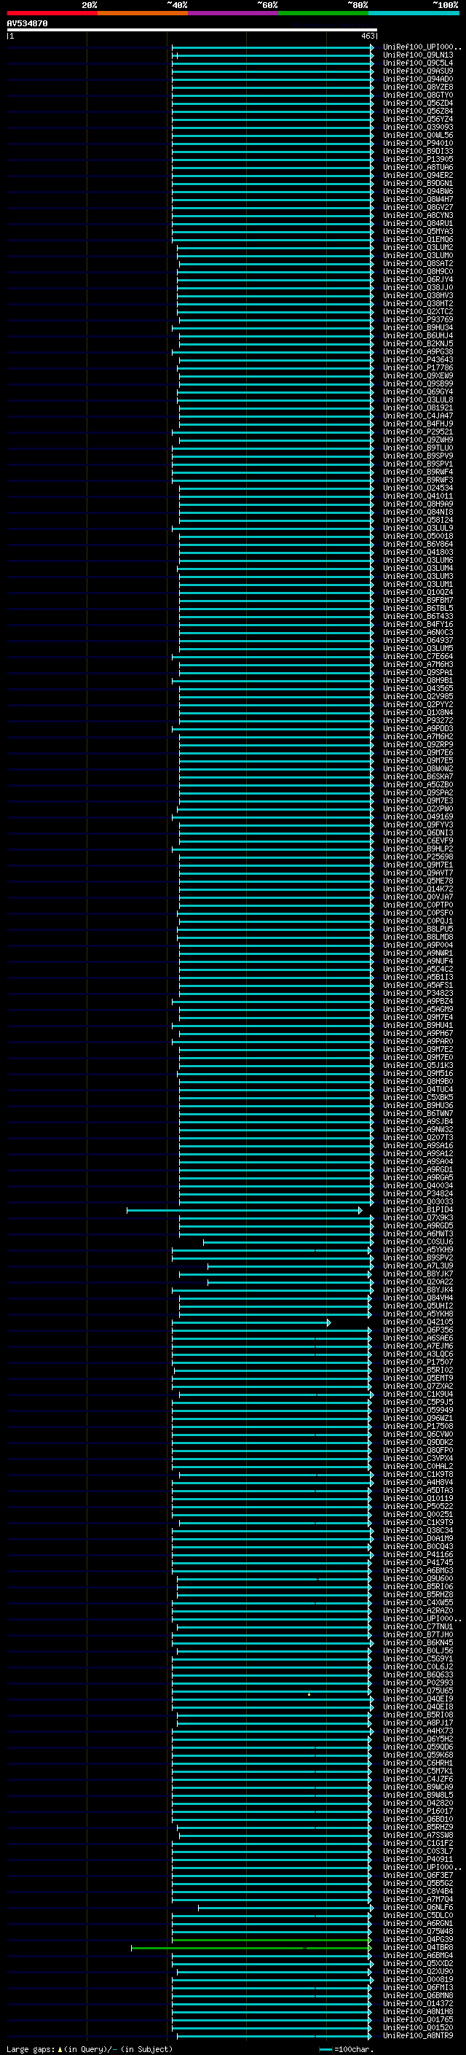This screenshot has height=2055, width=466.
Task: Open hit UniRef100_Q9LN13
Action: tap(418, 55)
